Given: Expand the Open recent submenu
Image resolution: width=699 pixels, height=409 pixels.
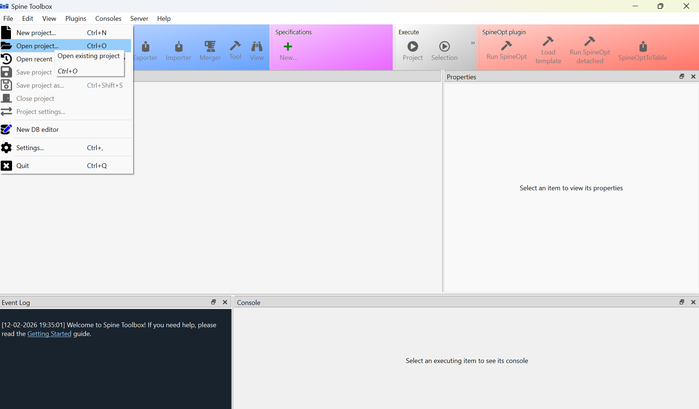Looking at the screenshot, I should point(34,59).
